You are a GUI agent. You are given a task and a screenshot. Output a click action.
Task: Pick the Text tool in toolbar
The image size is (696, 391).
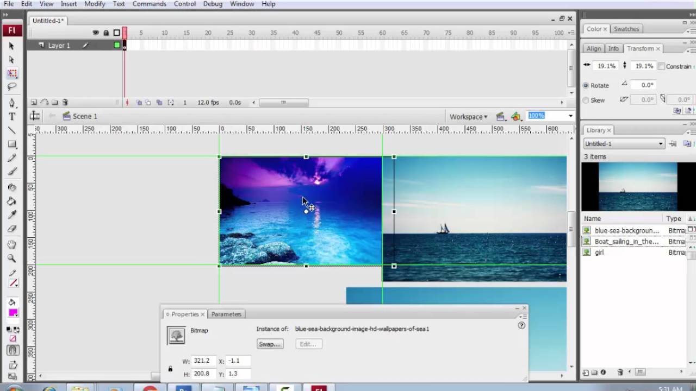[12, 117]
